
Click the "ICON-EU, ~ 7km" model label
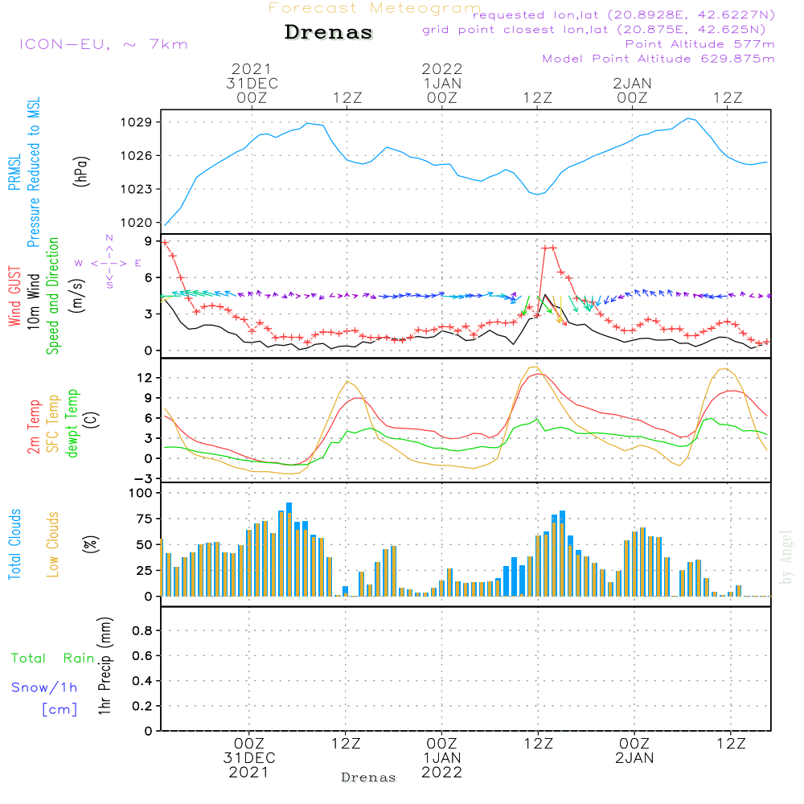(x=104, y=44)
